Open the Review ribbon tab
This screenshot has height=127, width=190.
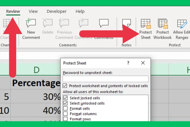(13, 11)
